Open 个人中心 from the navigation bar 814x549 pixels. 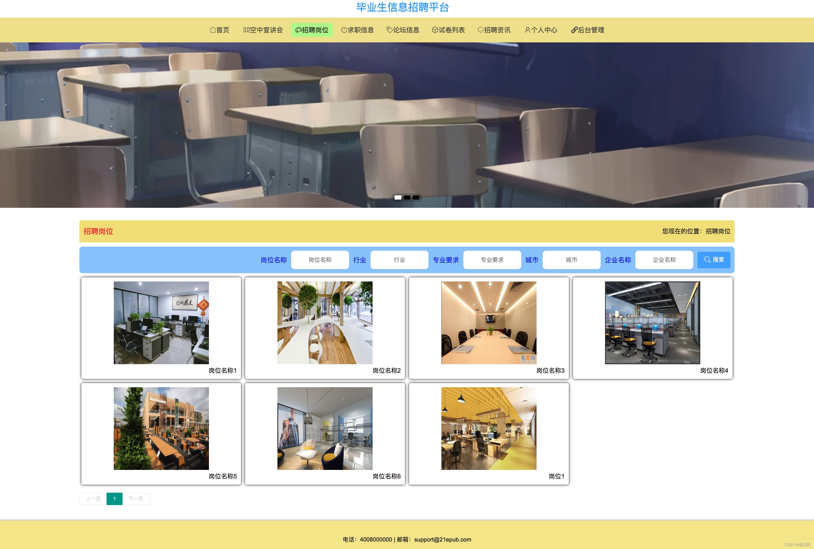[x=541, y=30]
